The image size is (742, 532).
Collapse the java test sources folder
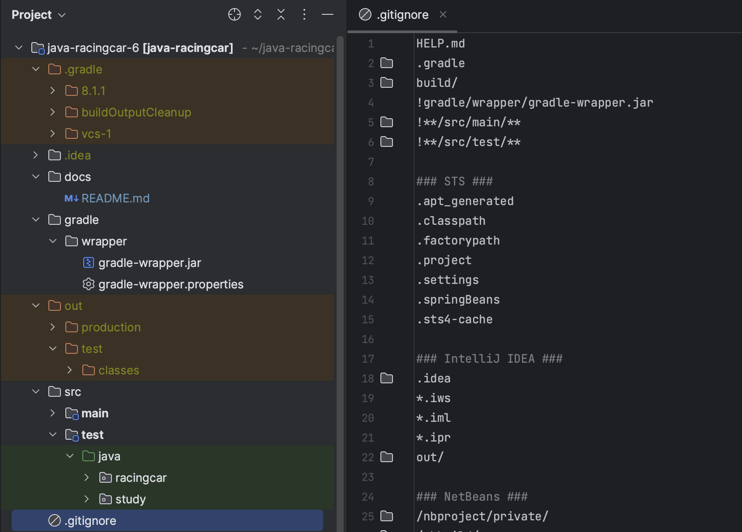point(70,456)
